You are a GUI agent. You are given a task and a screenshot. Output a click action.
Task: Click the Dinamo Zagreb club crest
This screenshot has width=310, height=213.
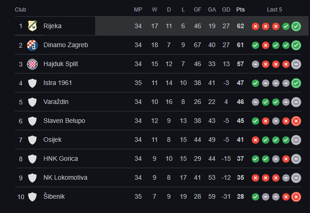coord(32,45)
